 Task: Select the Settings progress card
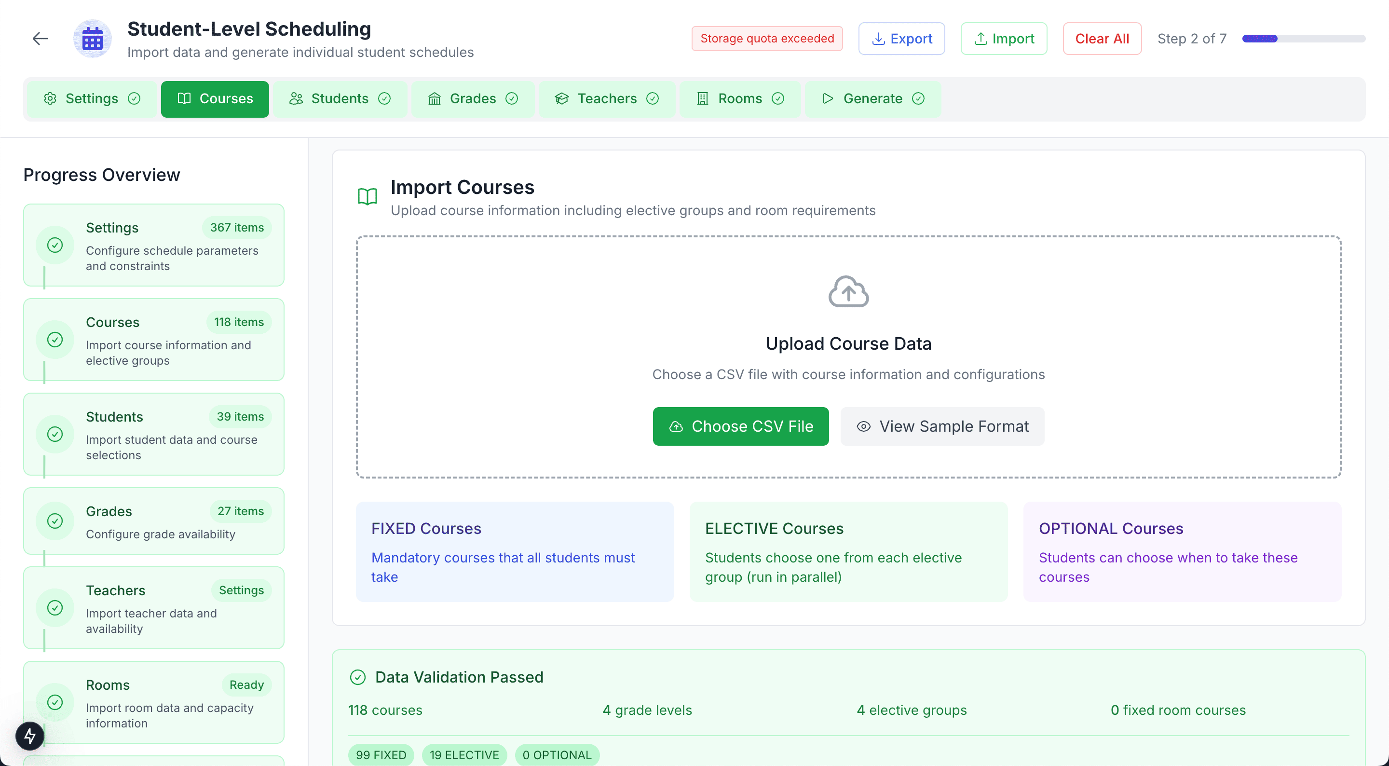point(154,246)
